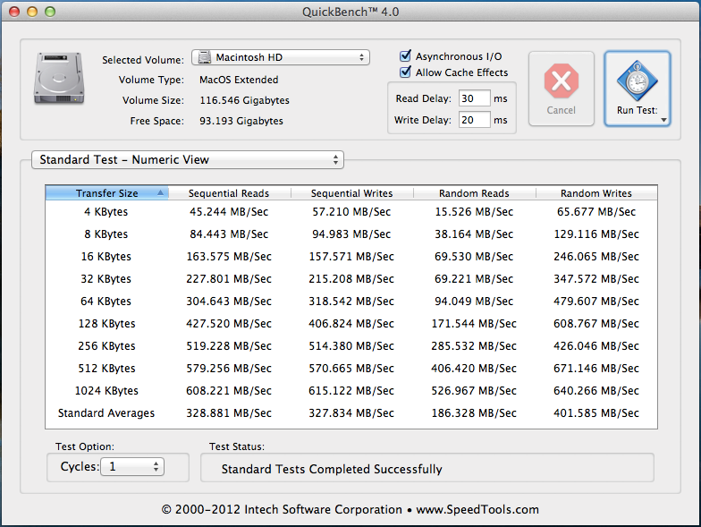Disable the Allow Cache Effects checkbox
Viewport: 701px width, 527px height.
click(406, 72)
